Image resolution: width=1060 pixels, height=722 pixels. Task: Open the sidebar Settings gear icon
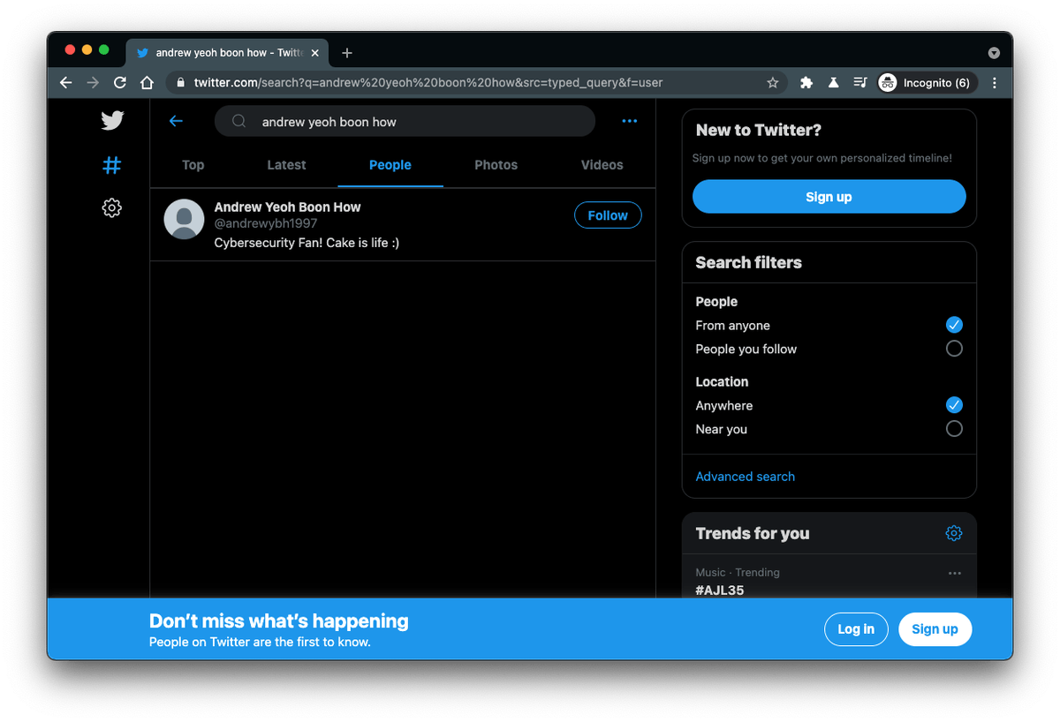111,208
